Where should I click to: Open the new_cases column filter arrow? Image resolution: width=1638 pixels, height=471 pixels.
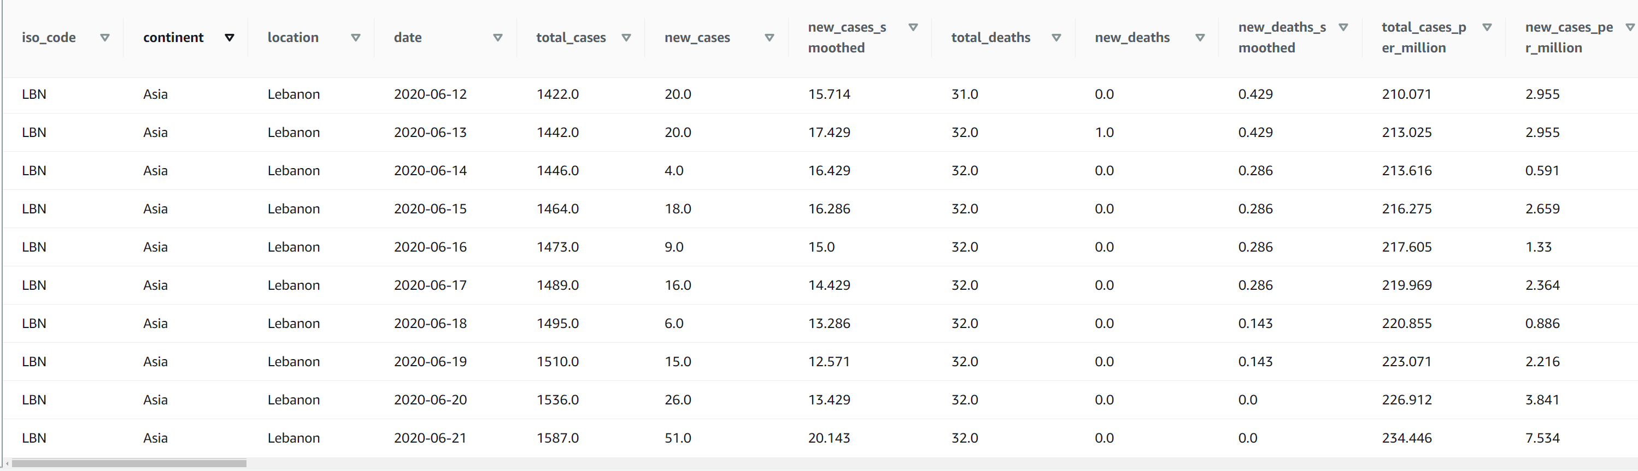coord(770,38)
